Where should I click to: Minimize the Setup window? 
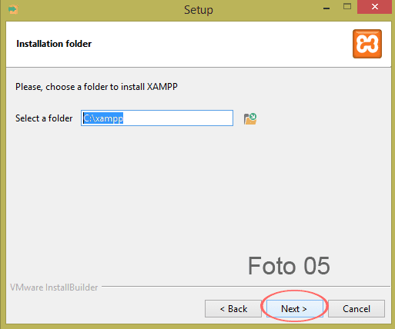pos(326,8)
